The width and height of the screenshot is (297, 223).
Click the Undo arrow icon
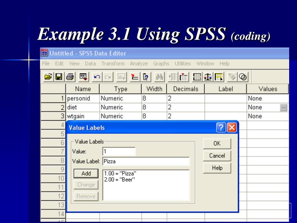tap(97, 77)
